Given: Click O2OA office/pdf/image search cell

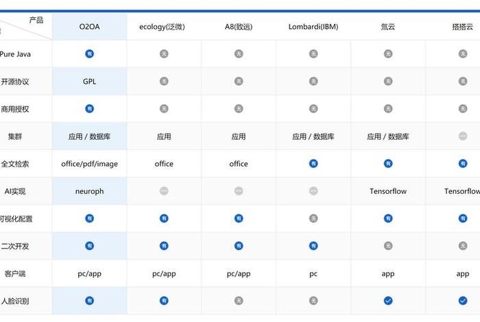Looking at the screenshot, I should 89,164.
